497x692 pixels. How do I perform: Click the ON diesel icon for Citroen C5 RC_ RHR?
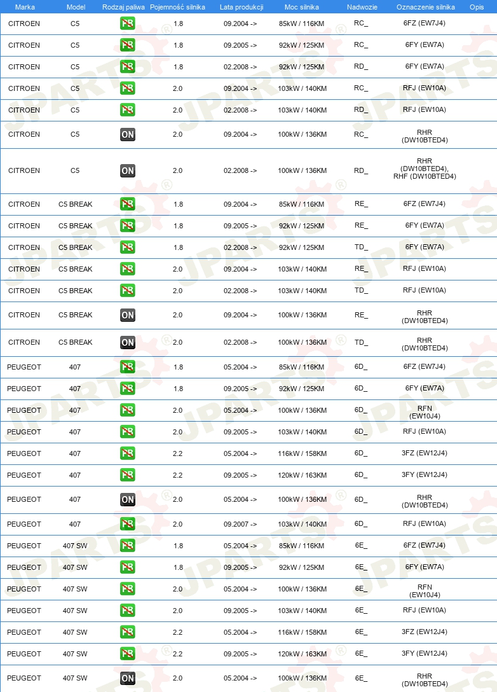128,135
